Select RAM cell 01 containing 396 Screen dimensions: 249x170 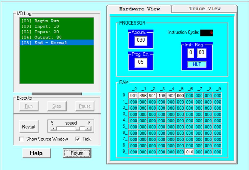click(143, 96)
